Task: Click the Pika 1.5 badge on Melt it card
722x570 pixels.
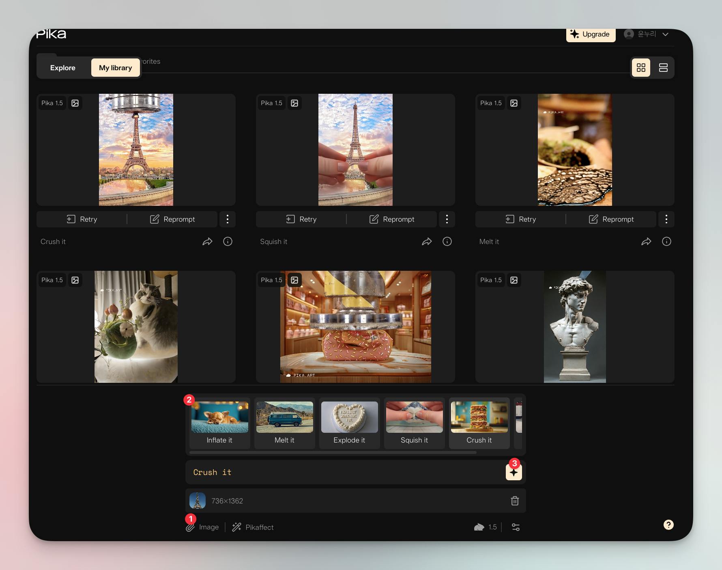Action: pyautogui.click(x=491, y=103)
